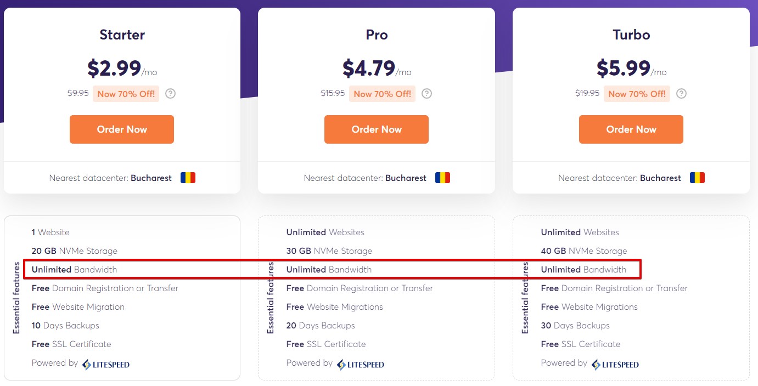This screenshot has height=386, width=758.
Task: Select the Starter plan title
Action: pyautogui.click(x=122, y=35)
